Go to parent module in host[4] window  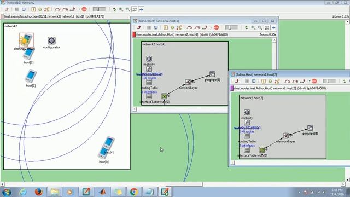[139, 27]
